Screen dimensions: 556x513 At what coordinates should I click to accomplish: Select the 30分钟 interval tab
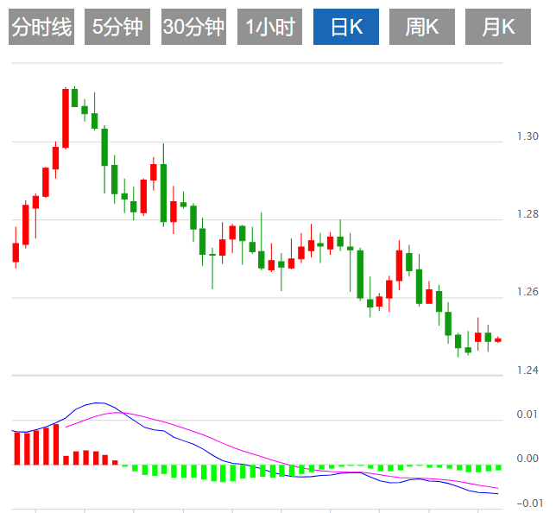[x=193, y=27]
